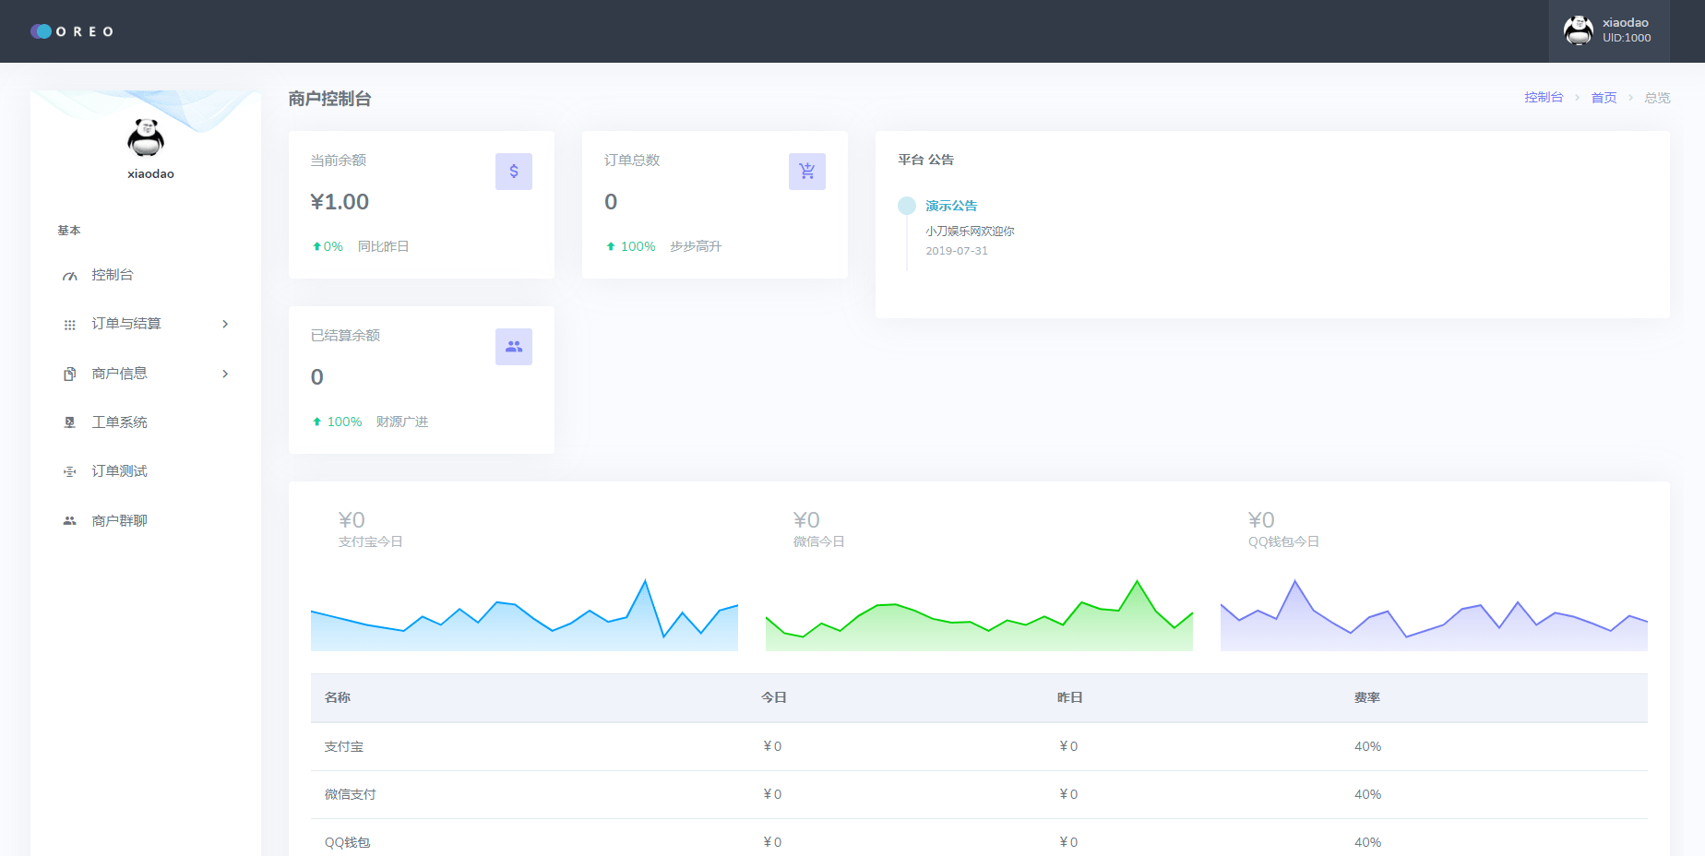Viewport: 1705px width, 856px height.
Task: Click the OREO logo in header
Action: coord(72,31)
